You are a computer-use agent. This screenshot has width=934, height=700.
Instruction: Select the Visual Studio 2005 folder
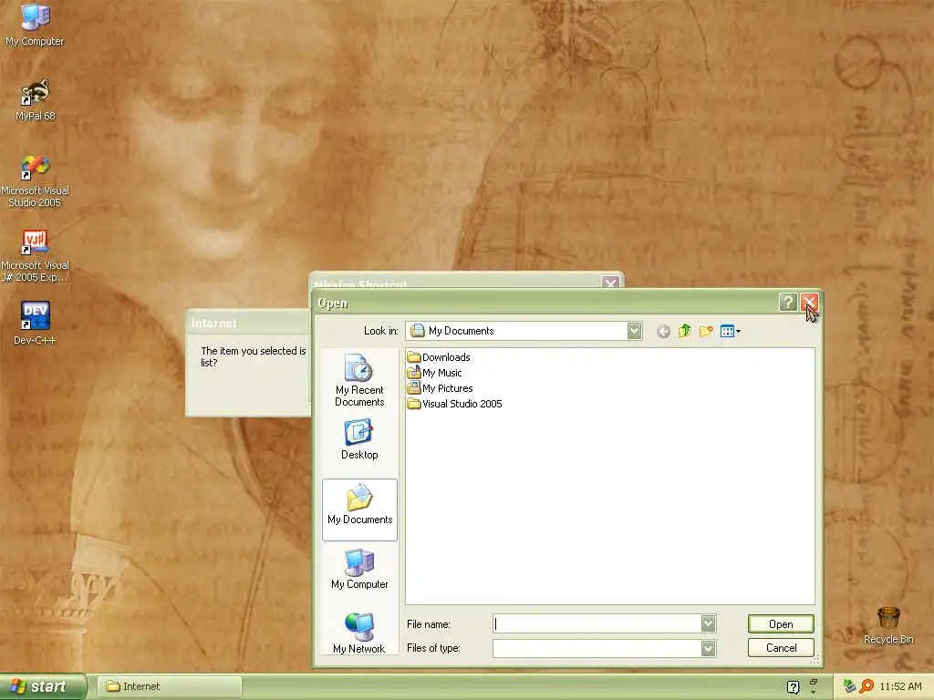click(455, 404)
